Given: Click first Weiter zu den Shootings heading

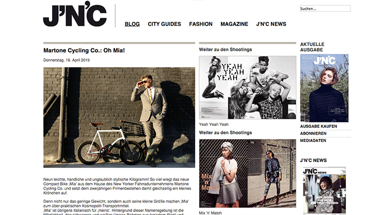Looking at the screenshot, I should [225, 49].
